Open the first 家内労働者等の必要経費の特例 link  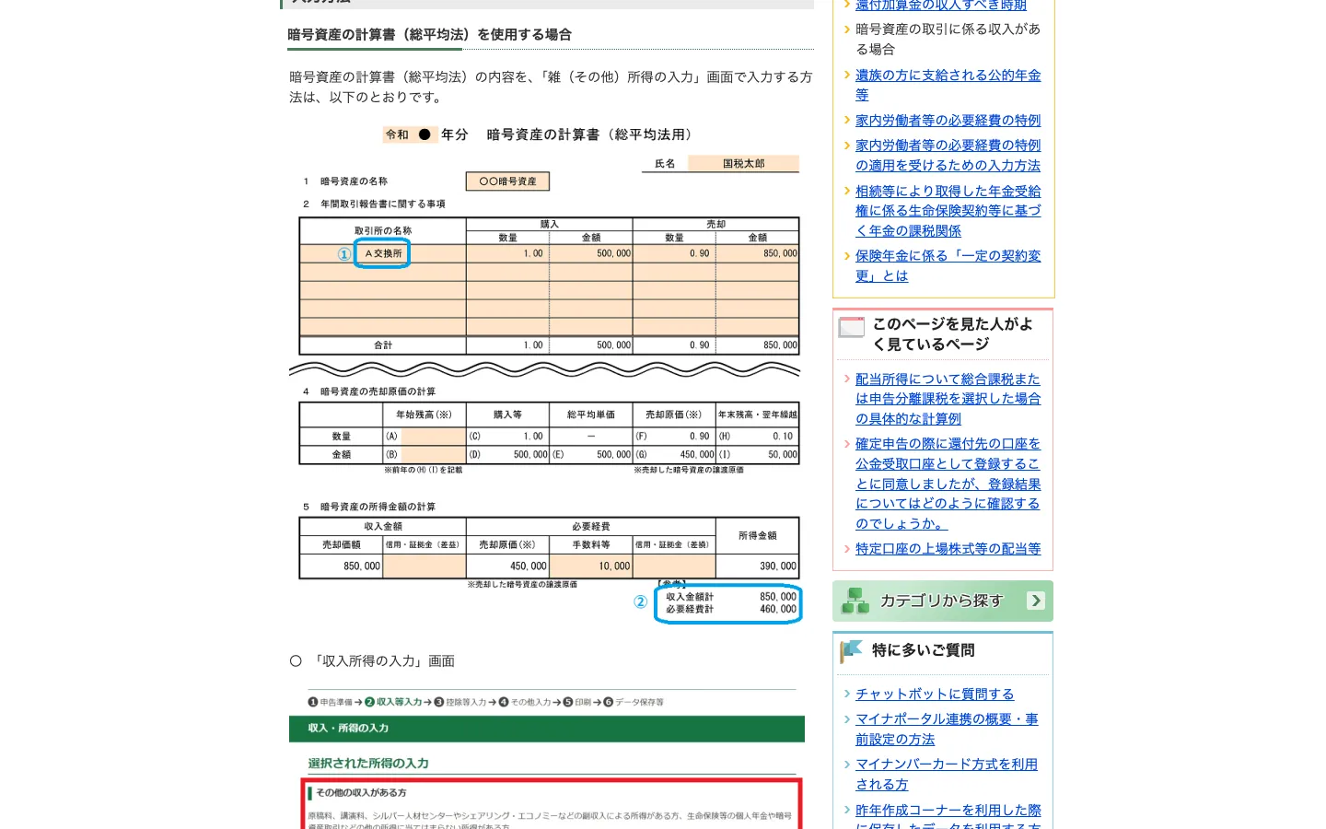(948, 121)
